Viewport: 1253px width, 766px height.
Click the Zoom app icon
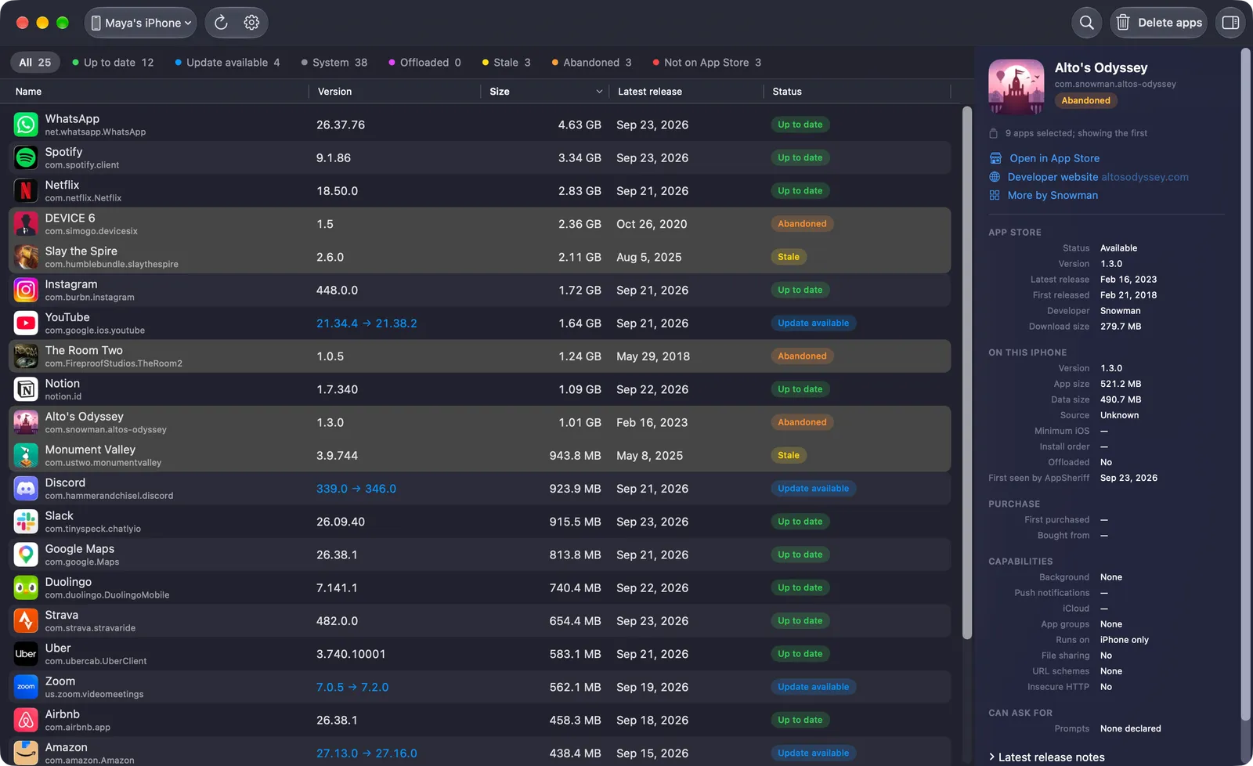pos(26,687)
